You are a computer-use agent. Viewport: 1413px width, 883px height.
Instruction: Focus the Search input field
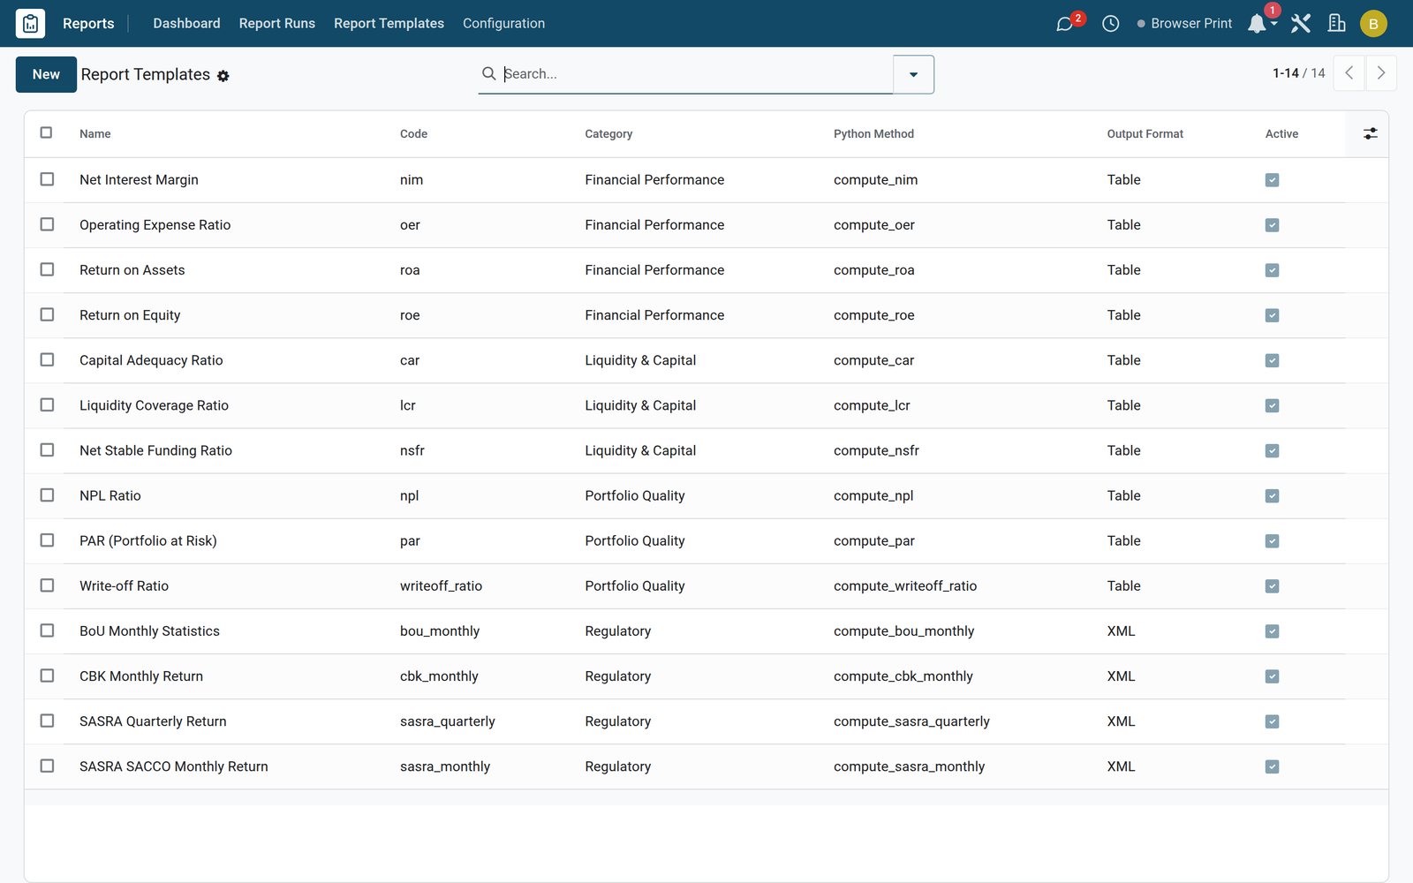(x=696, y=74)
